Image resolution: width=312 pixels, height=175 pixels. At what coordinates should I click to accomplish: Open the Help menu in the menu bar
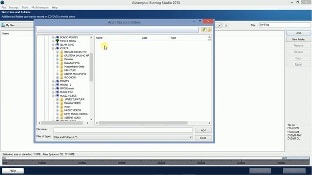click(55, 8)
